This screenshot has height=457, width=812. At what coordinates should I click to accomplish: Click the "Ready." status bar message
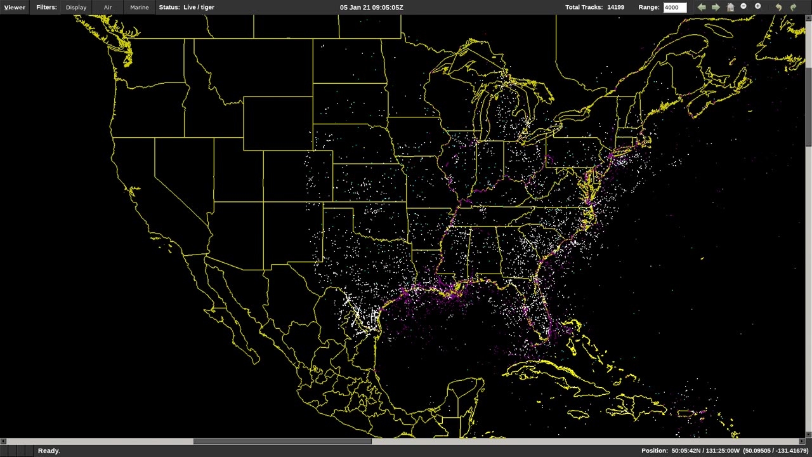[49, 451]
